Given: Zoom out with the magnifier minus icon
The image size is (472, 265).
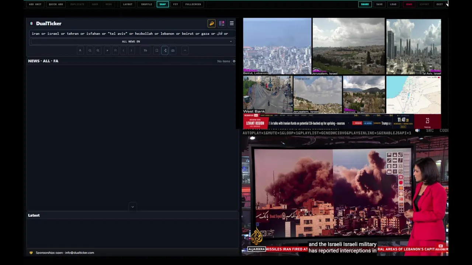Looking at the screenshot, I should point(90,50).
